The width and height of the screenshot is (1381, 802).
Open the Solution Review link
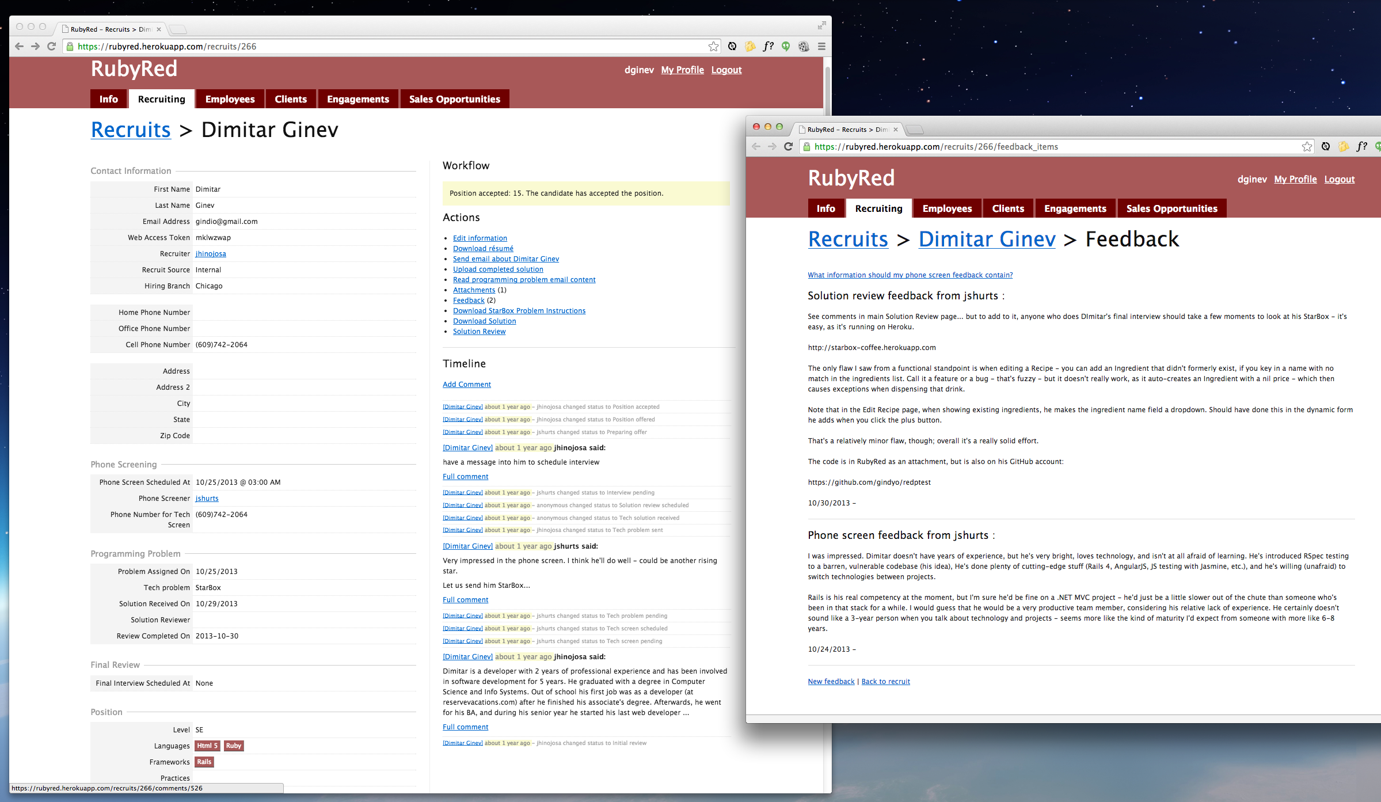click(479, 332)
